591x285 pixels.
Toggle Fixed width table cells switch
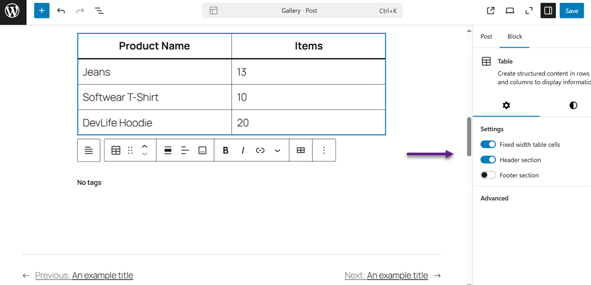pos(488,144)
